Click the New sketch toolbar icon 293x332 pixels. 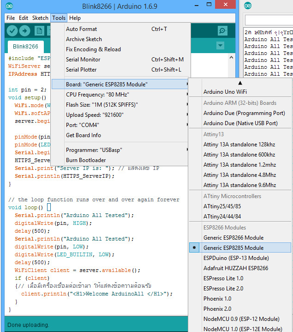pos(39,31)
